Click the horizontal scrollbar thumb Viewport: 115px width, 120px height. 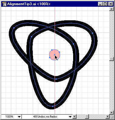coord(87,117)
